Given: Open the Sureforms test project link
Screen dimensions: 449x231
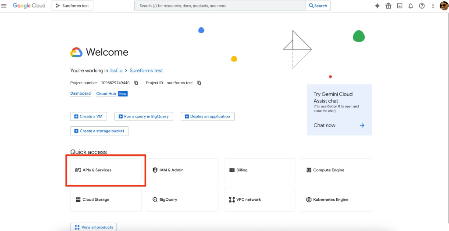Looking at the screenshot, I should pos(146,71).
